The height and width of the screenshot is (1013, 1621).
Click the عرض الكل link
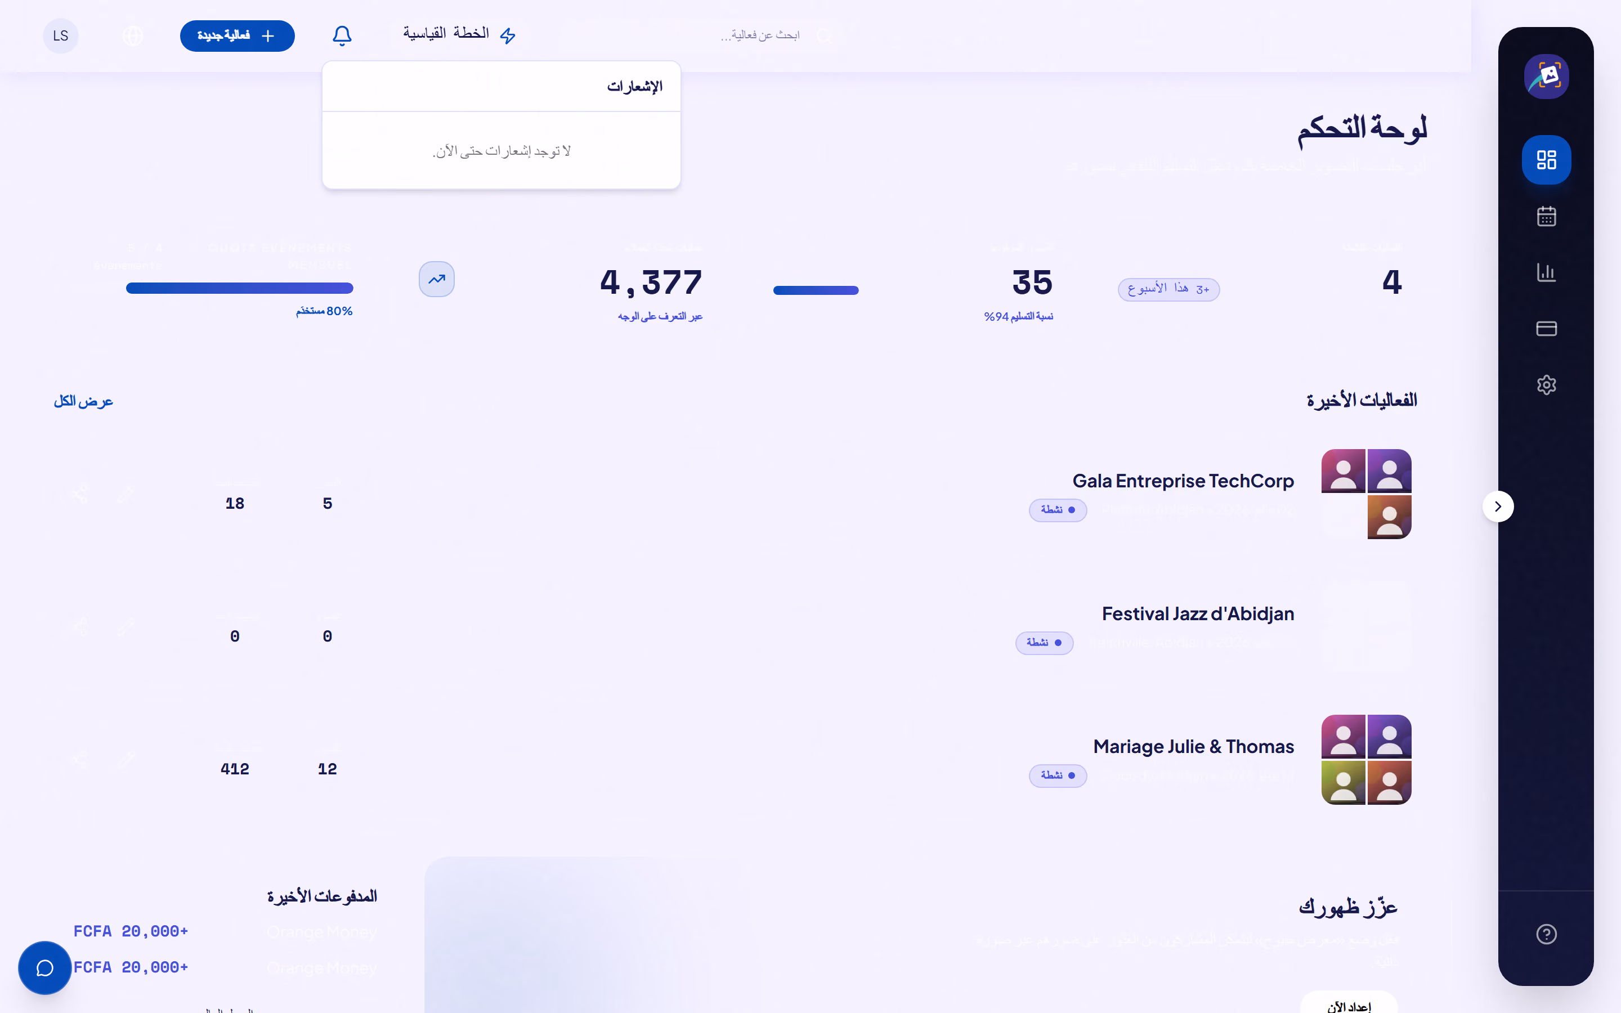[83, 401]
